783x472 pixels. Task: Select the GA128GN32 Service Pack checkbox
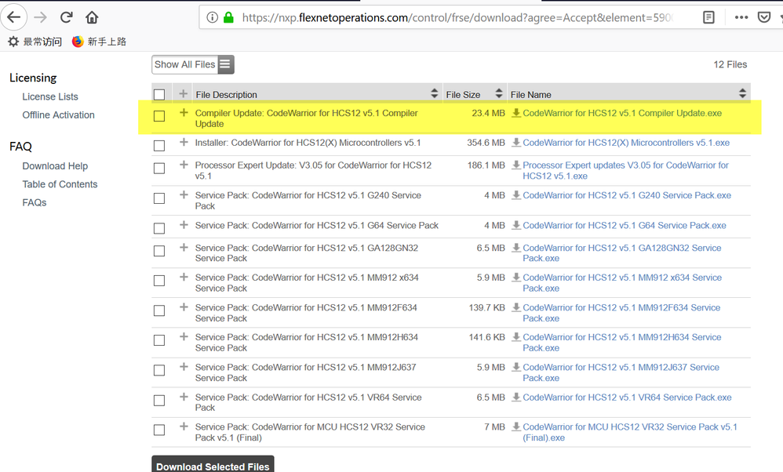coord(159,250)
